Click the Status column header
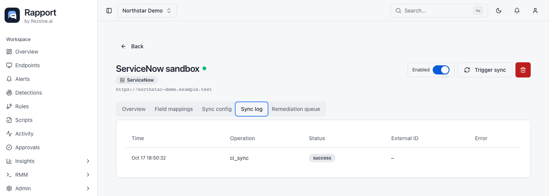Screen dimensions: 549x196 [x=317, y=138]
